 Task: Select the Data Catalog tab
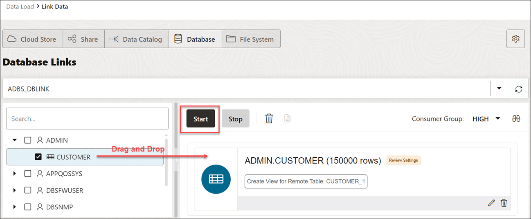pos(137,39)
